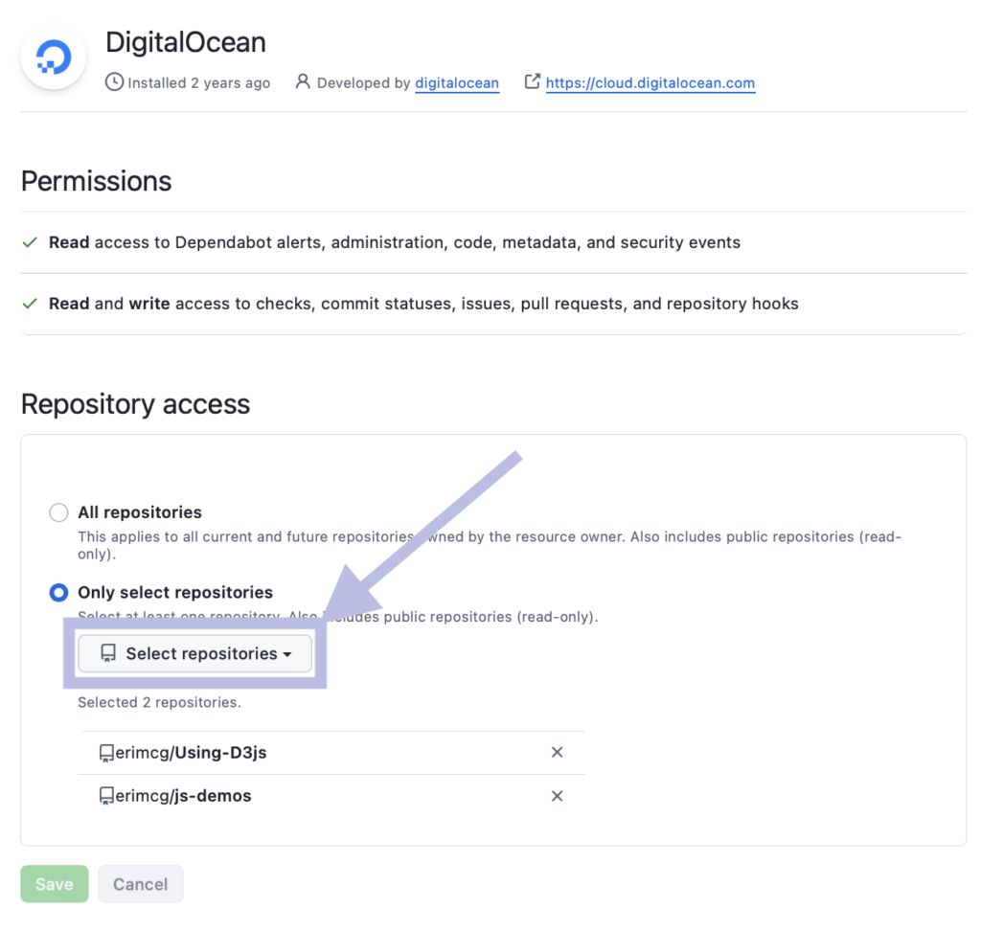981x931 pixels.
Task: Click the erimcg/Using-D3js repository name
Action: tap(191, 753)
